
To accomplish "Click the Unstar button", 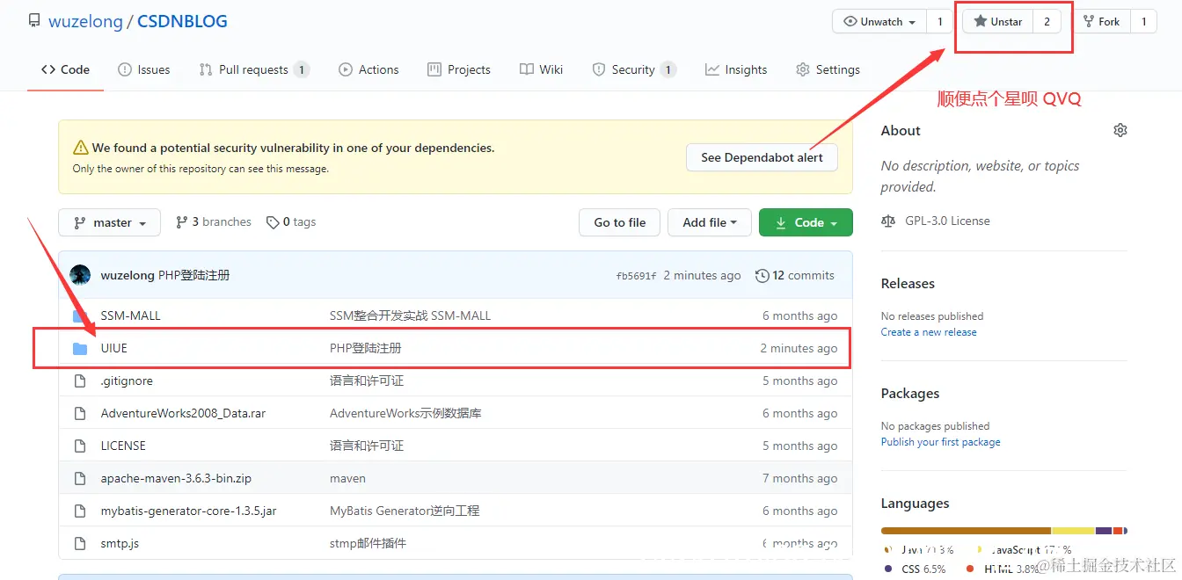I will click(x=998, y=22).
